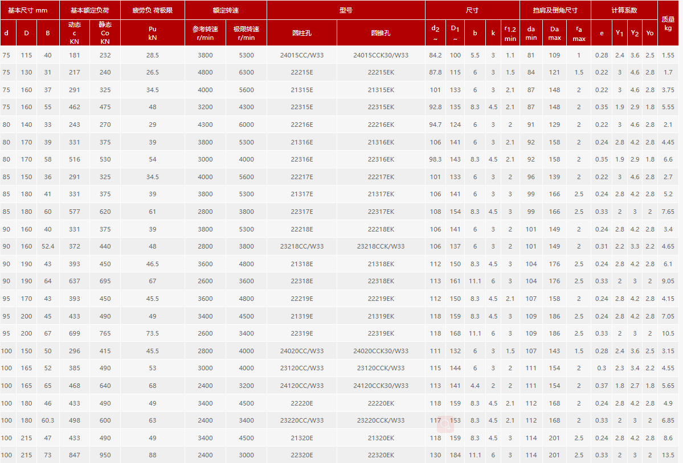This screenshot has width=683, height=463.
Task: Click the 静态 Co KN subheader
Action: 105,33
